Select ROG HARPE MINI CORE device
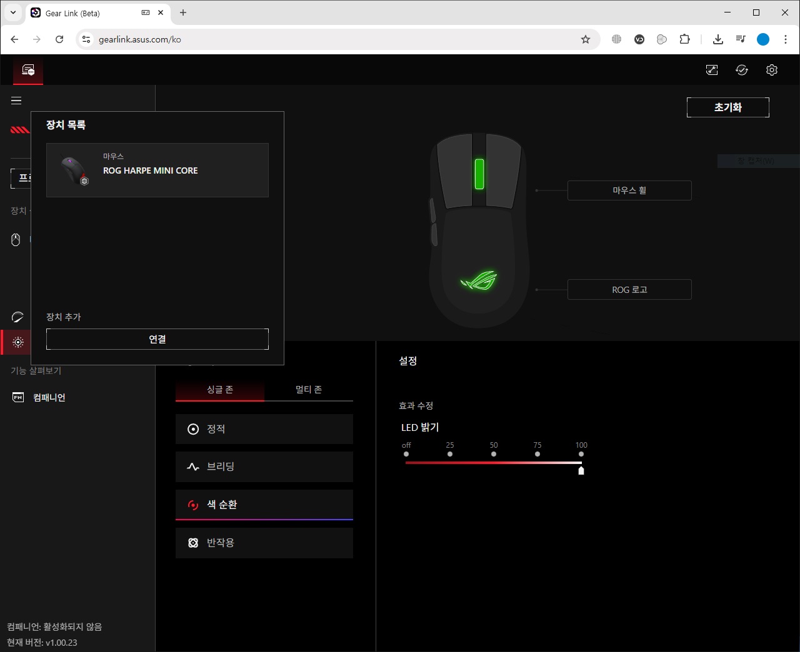The height and width of the screenshot is (652, 800). click(157, 170)
